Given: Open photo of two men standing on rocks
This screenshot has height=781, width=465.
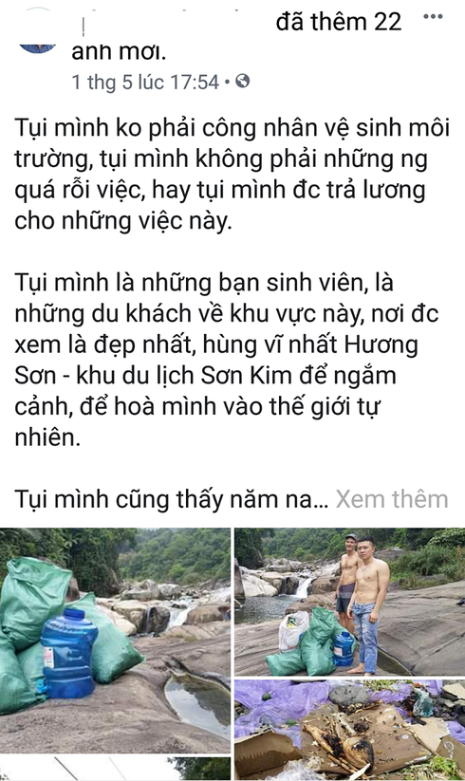Looking at the screenshot, I should point(349,602).
